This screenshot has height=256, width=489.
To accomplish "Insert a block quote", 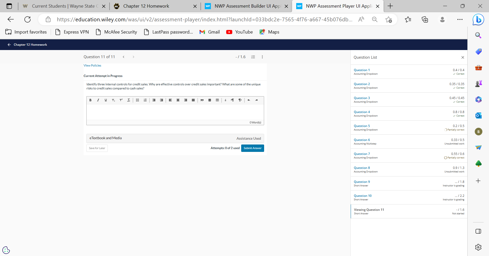I will coord(202,100).
